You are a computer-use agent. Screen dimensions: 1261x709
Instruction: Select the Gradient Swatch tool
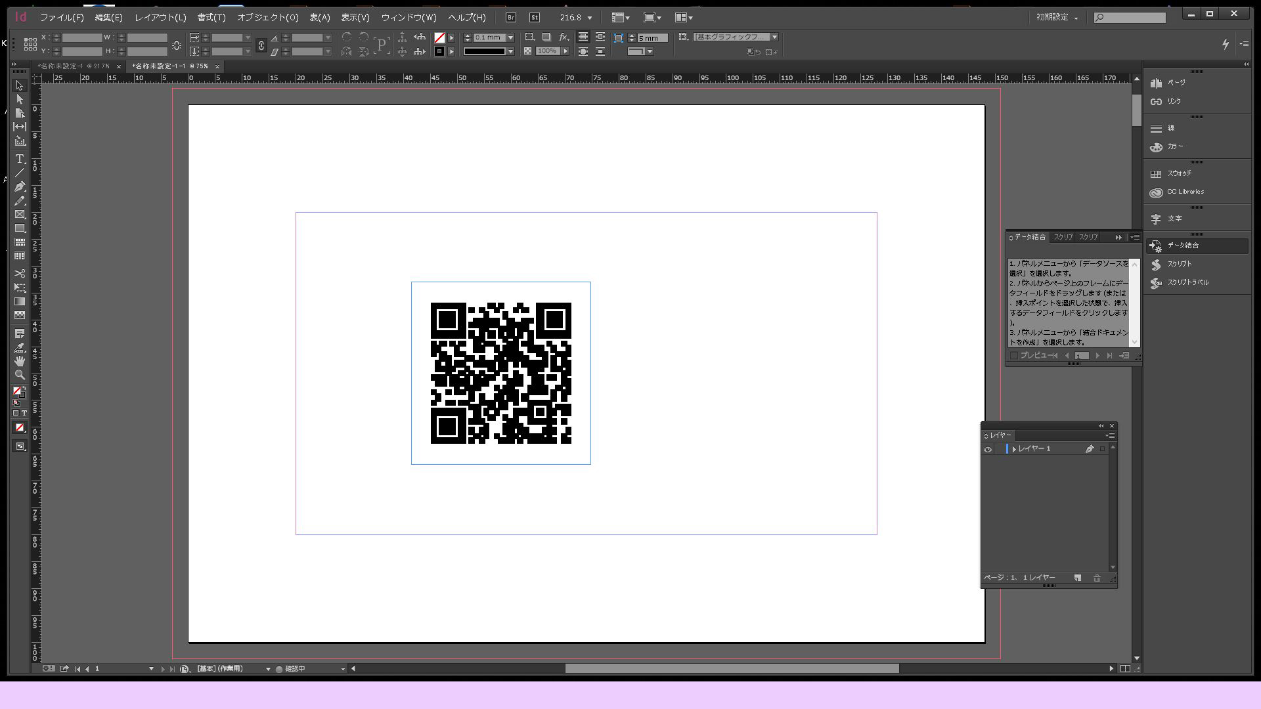(x=20, y=301)
